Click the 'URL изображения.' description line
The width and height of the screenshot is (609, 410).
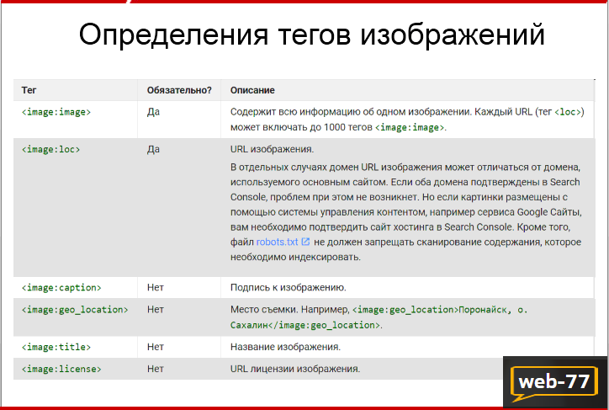[x=272, y=149]
